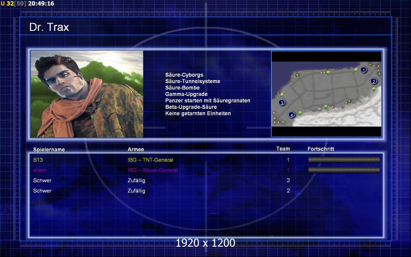Click green supply icon above start position 3
Image resolution: width=411 pixels, height=257 pixels.
tap(282, 95)
